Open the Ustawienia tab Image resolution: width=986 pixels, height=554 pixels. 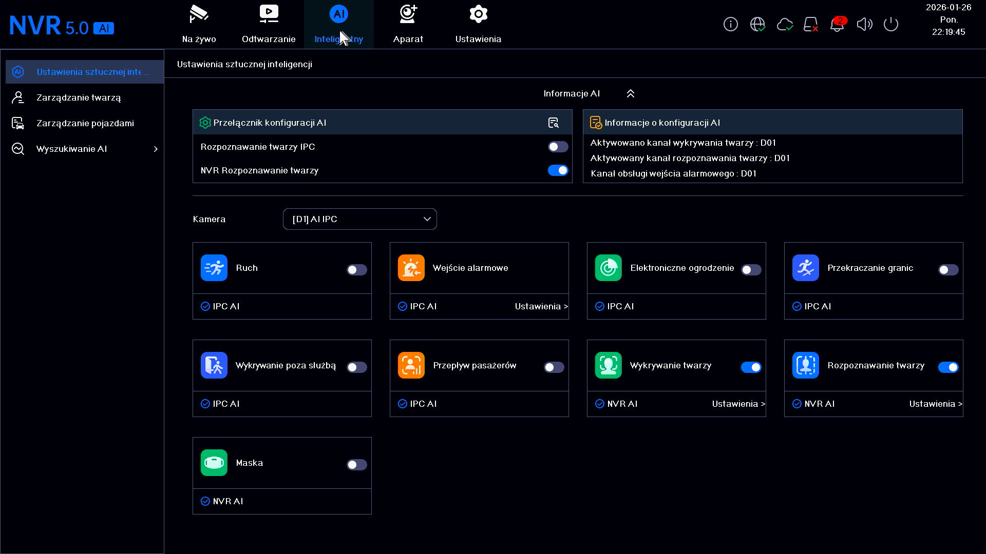point(478,24)
